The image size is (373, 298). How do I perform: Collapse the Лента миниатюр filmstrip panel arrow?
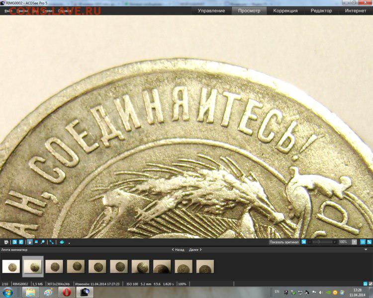[366, 249]
